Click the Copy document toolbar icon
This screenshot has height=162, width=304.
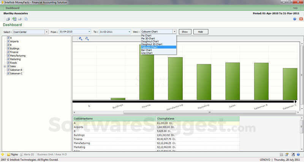pyautogui.click(x=26, y=19)
